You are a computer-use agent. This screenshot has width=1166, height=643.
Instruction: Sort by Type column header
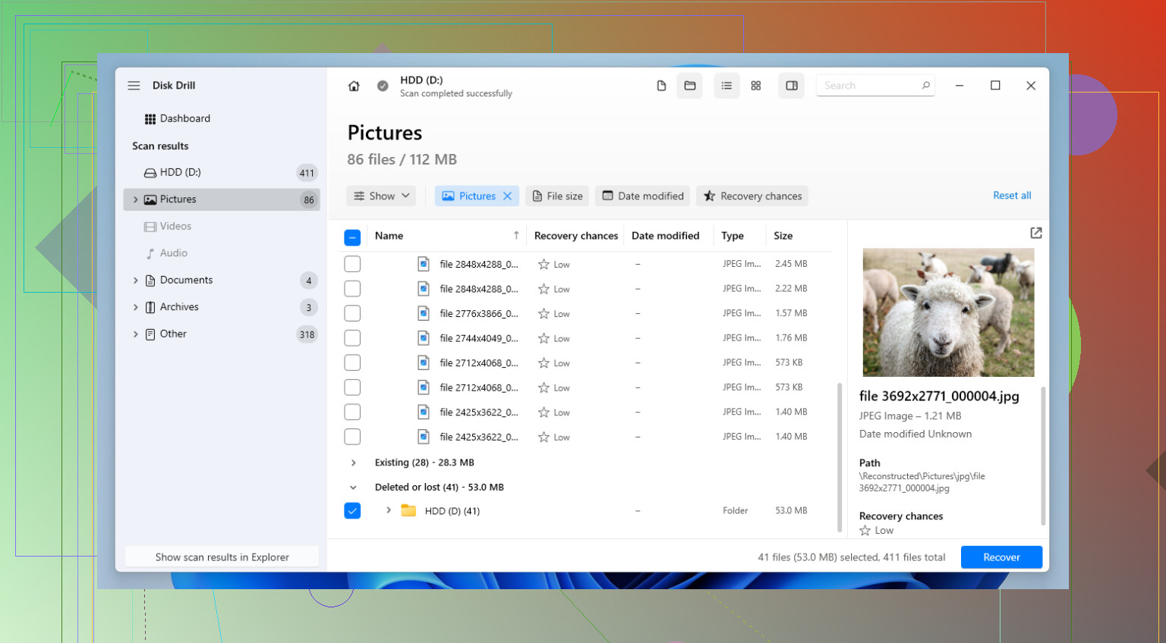[733, 236]
